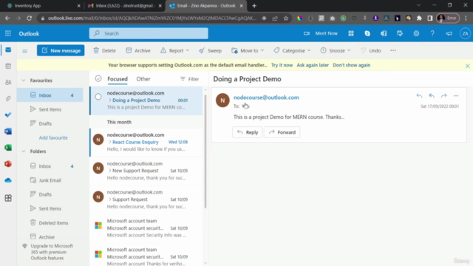Open the Move to dropdown
Screen dimensions: 473x266
tap(248, 50)
